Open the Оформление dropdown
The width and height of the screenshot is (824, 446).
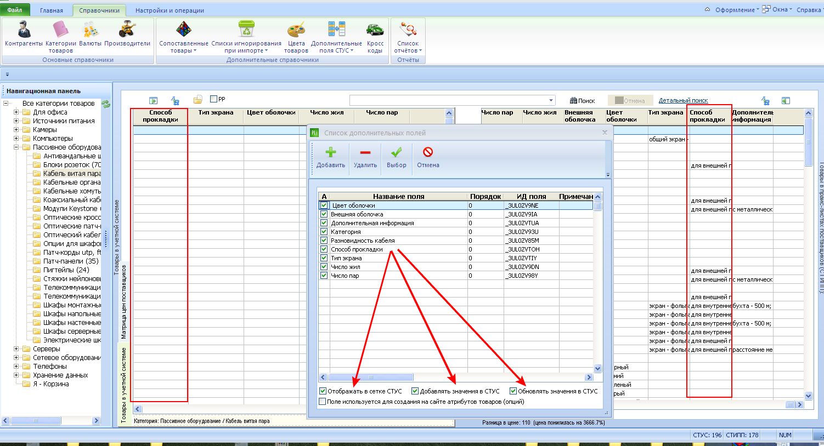[x=737, y=10]
